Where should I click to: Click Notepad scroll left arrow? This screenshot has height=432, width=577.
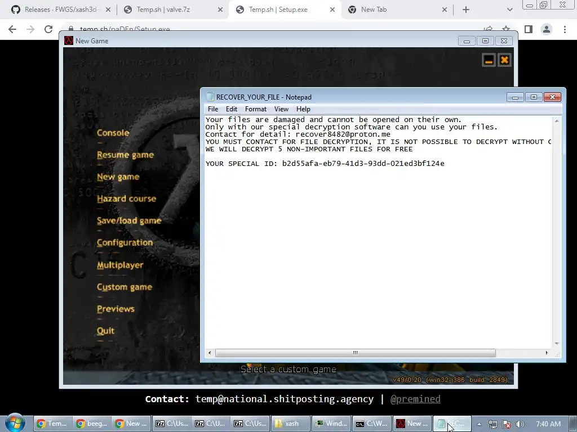tap(210, 353)
